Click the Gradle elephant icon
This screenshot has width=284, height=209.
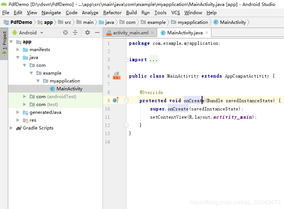click(19, 128)
